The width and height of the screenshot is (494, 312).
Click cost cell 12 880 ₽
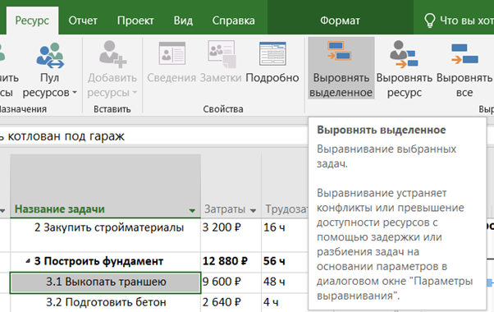pos(231,262)
